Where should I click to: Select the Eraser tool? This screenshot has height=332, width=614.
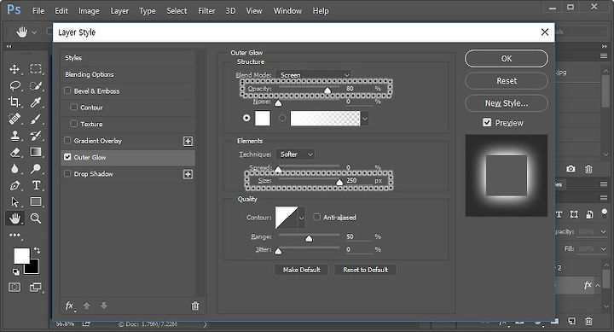[x=14, y=152]
